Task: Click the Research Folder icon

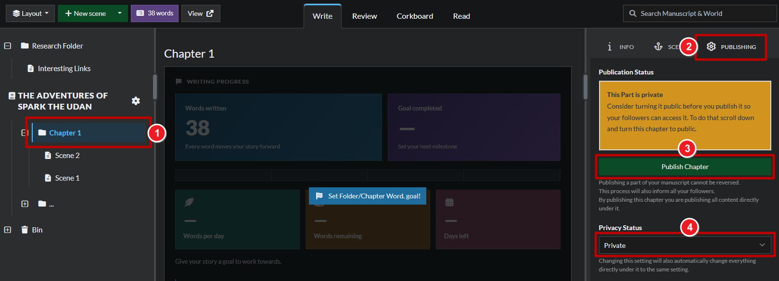Action: click(x=25, y=46)
